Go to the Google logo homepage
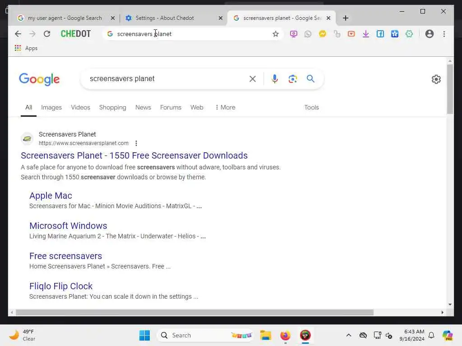This screenshot has height=346, width=462. click(39, 79)
